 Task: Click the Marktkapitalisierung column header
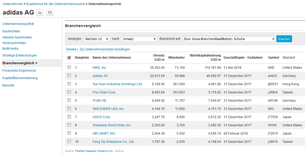(205, 58)
